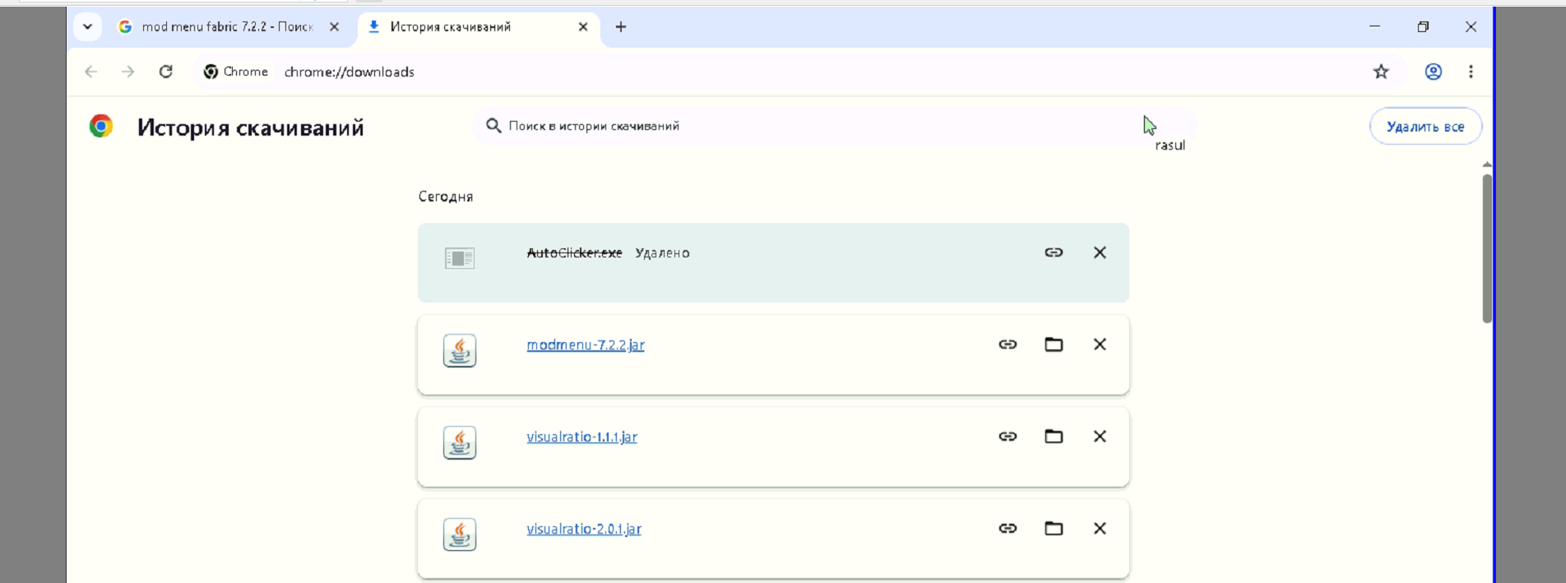Expand the tab search dropdown arrow
Viewport: 1566px width, 583px height.
point(87,27)
